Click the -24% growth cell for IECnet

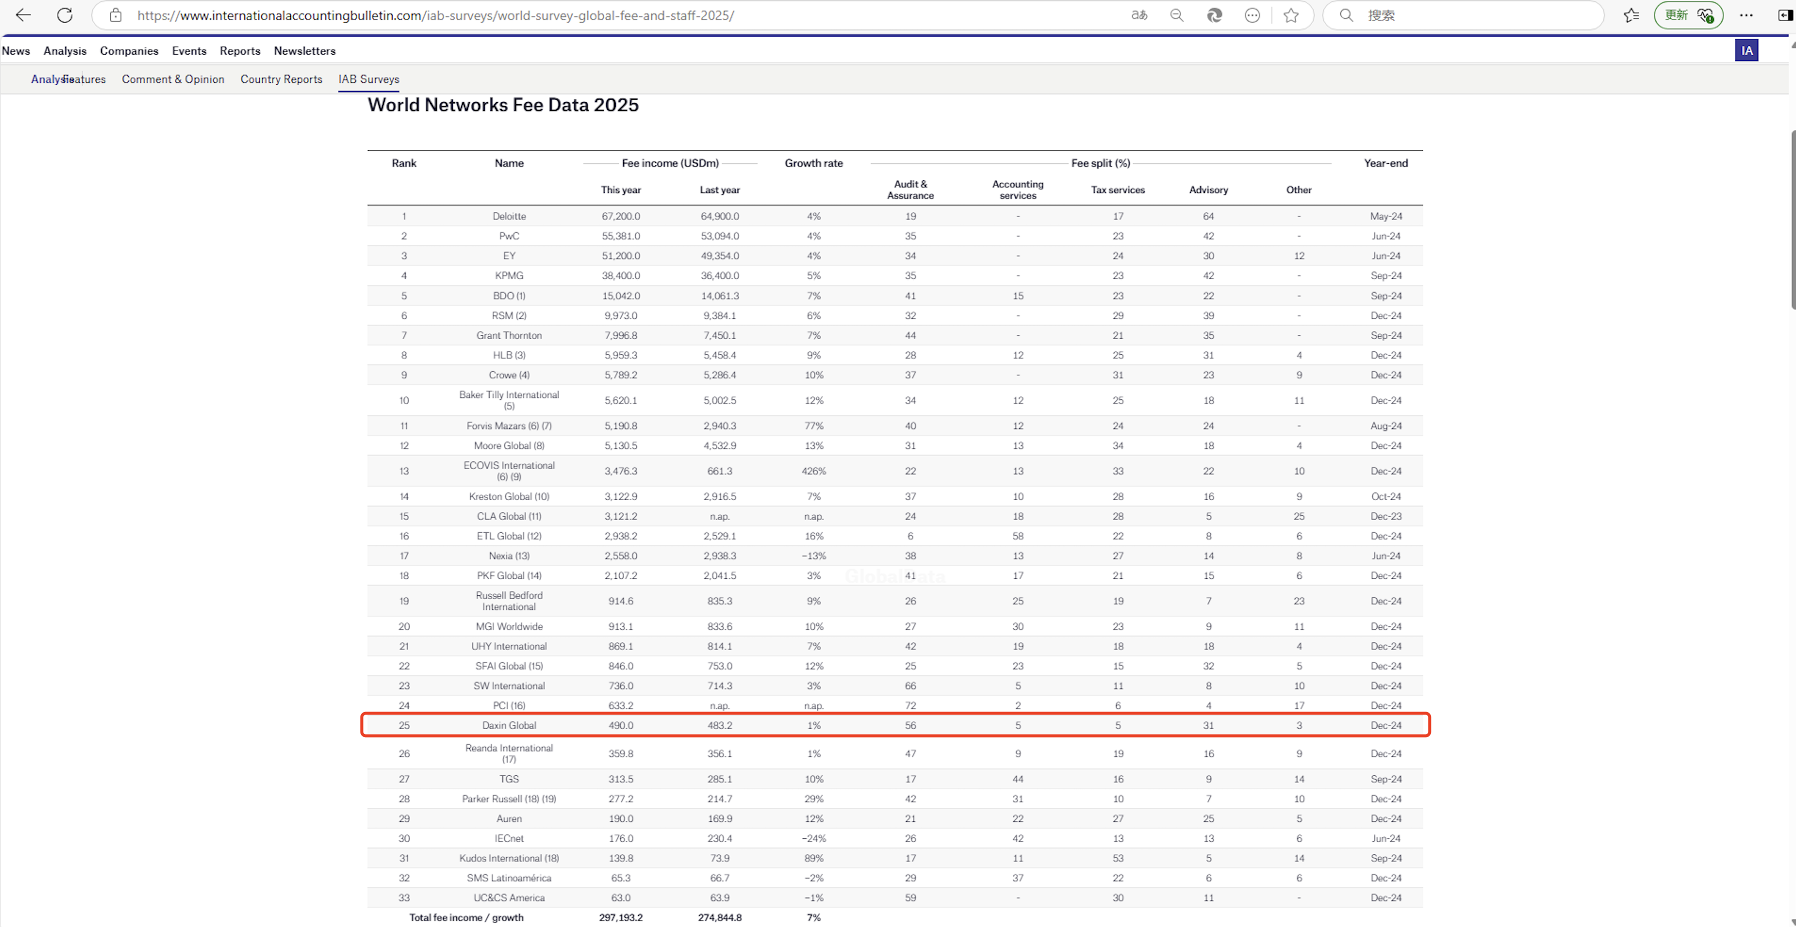click(814, 839)
